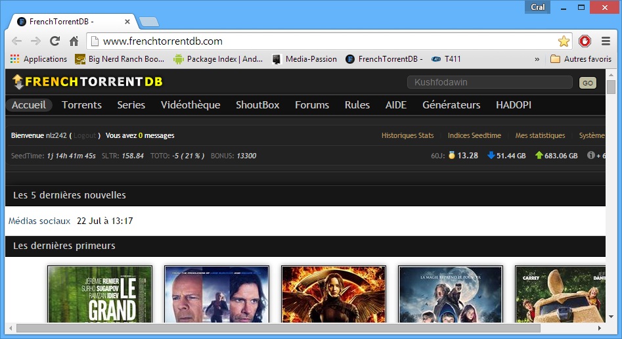
Task: Click the horizontal scrollbar left arrow
Action: 11,328
